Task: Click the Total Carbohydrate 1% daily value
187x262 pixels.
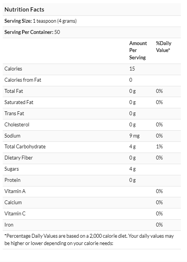Action: coord(159,146)
